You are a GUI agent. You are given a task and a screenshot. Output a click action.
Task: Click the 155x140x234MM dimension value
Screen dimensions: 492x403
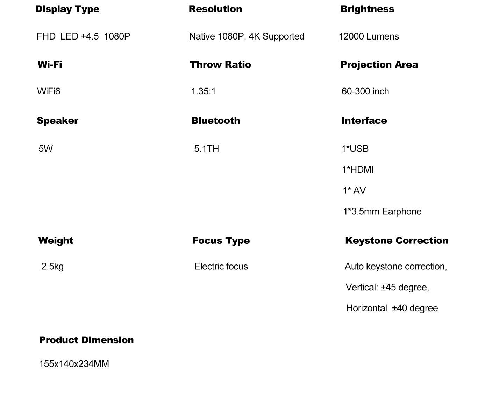74,364
